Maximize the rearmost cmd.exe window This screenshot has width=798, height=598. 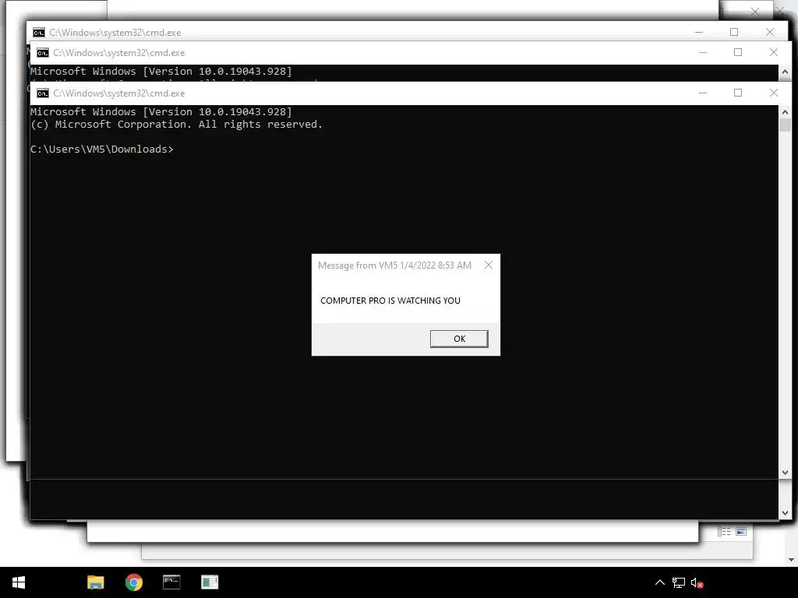(734, 32)
